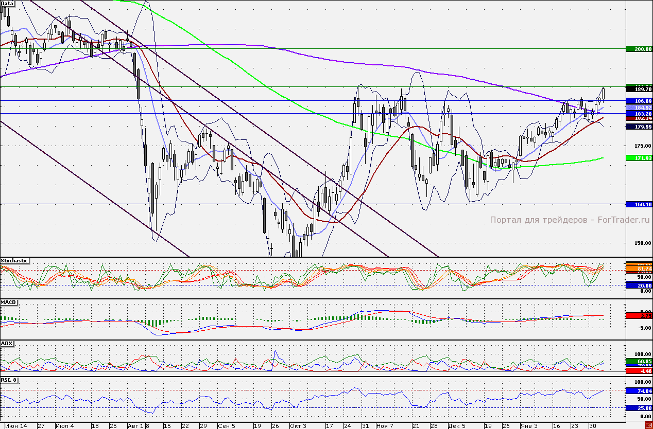Click the blue 186.69 price level tag

(639, 101)
